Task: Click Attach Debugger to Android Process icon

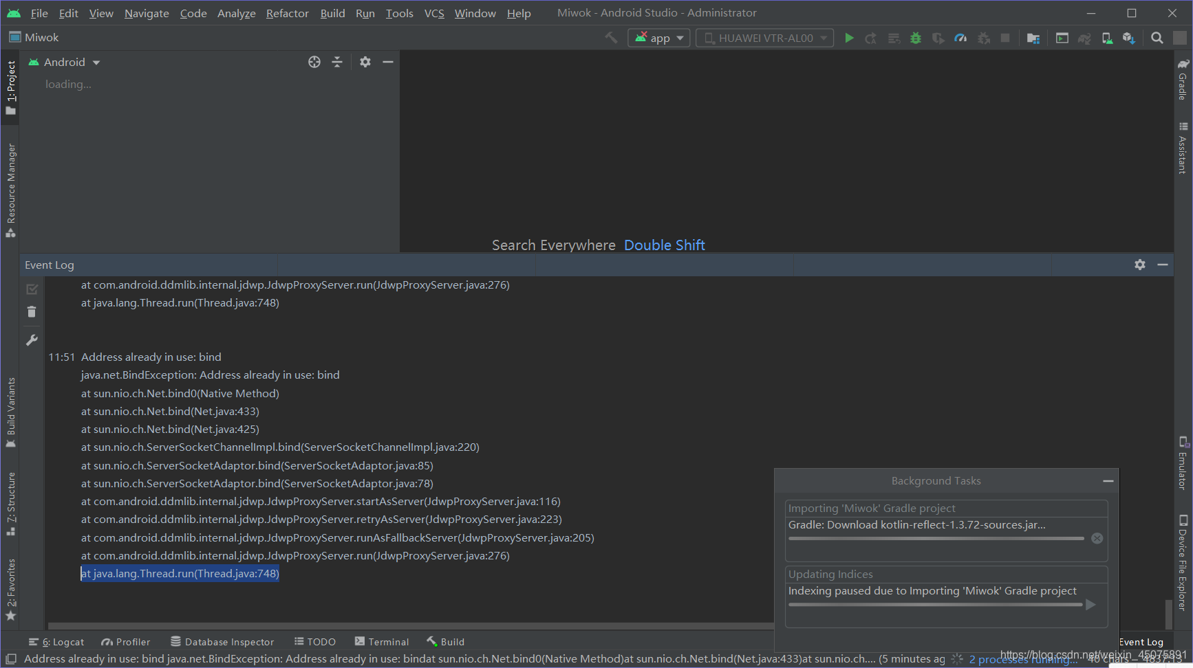Action: tap(984, 38)
